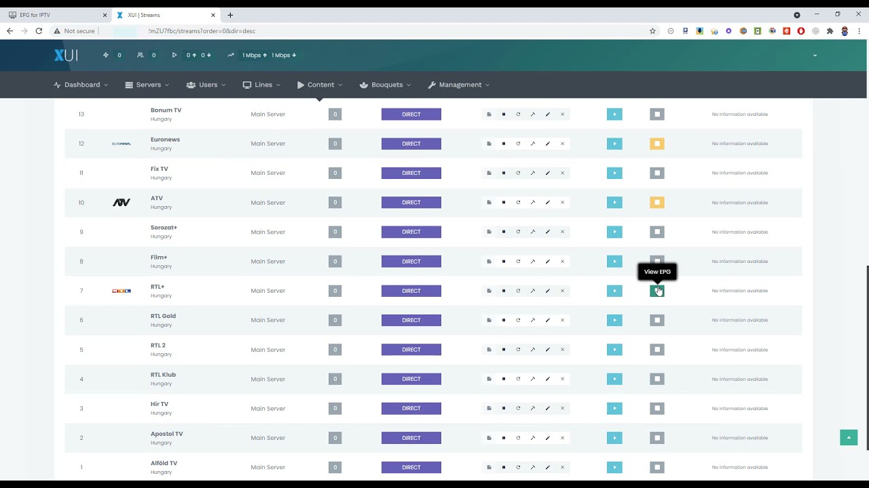Click the ATV channel logo

point(122,203)
